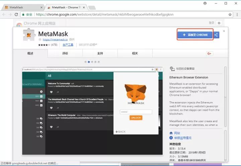Bookmark this page with the star icon

pyautogui.click(x=230, y=14)
